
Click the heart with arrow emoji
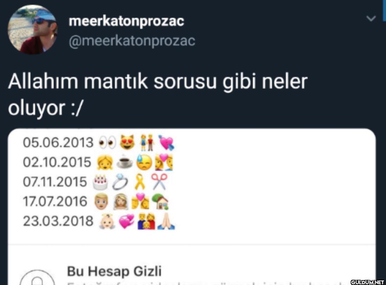[166, 143]
